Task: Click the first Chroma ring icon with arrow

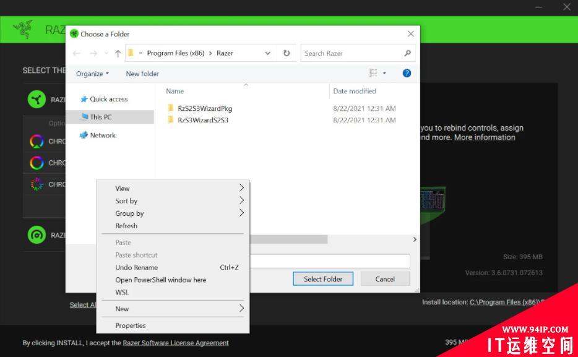Action: click(x=37, y=141)
